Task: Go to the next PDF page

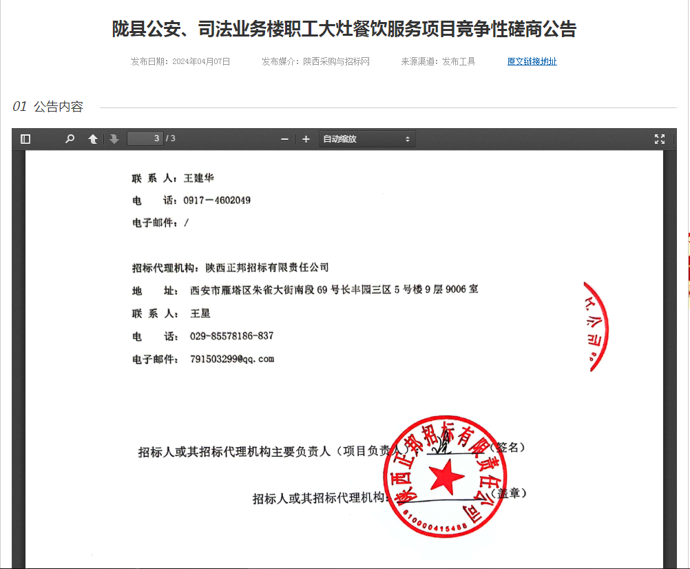Action: pos(114,139)
